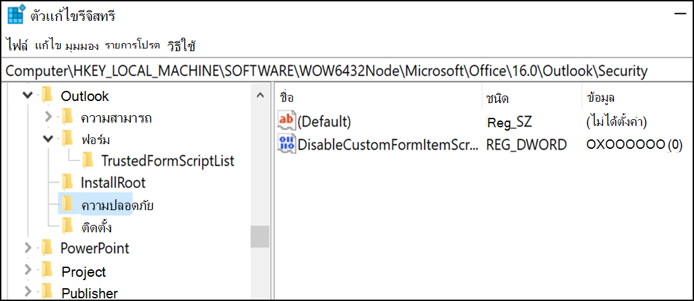Select the Publisher key
The width and height of the screenshot is (694, 301).
90,293
